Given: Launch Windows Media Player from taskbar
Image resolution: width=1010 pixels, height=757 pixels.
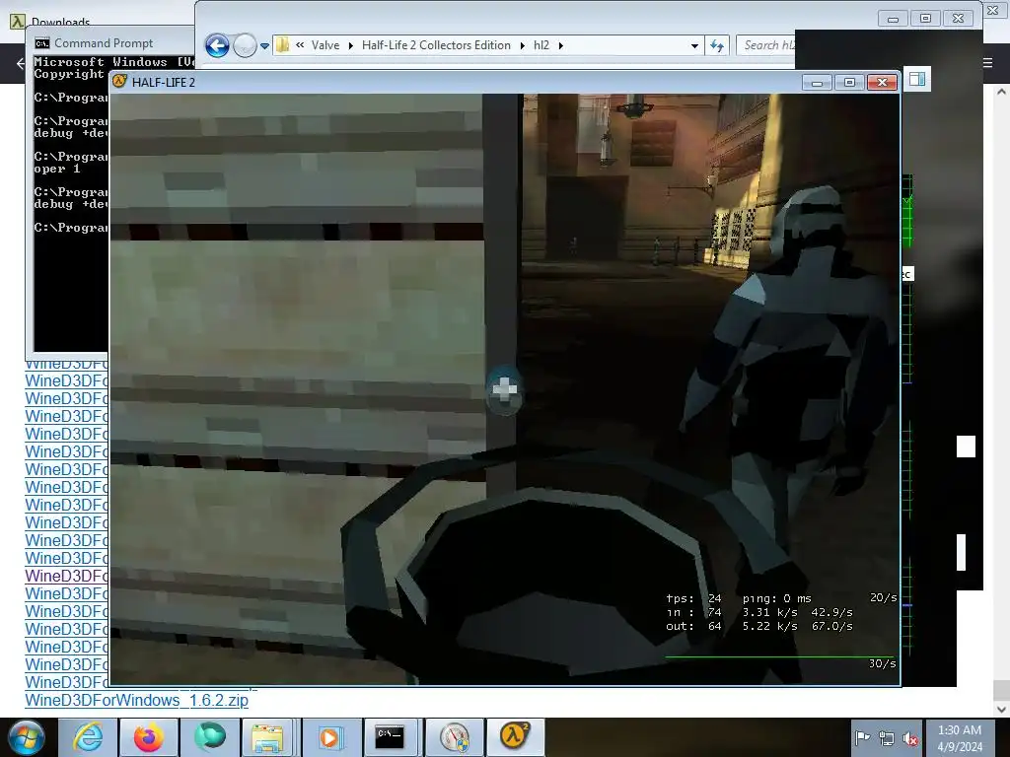Looking at the screenshot, I should coord(329,737).
